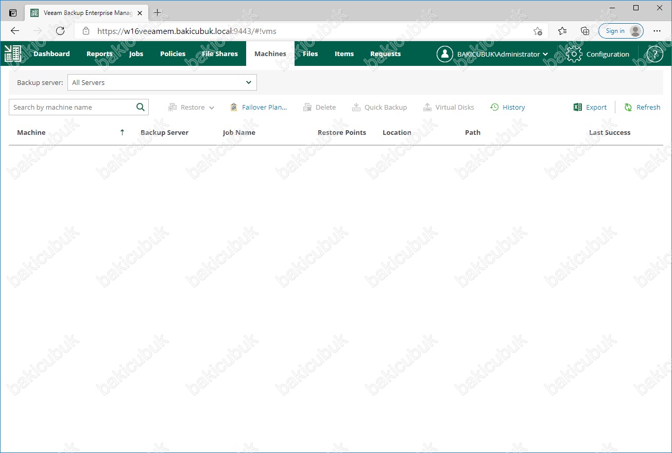Go to the Jobs tab
This screenshot has height=453, width=672.
coord(136,54)
